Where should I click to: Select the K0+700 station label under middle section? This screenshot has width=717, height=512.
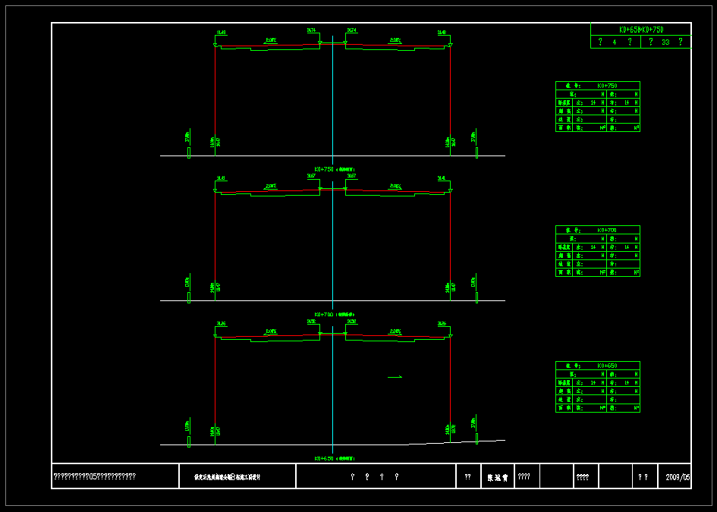pyautogui.click(x=334, y=314)
